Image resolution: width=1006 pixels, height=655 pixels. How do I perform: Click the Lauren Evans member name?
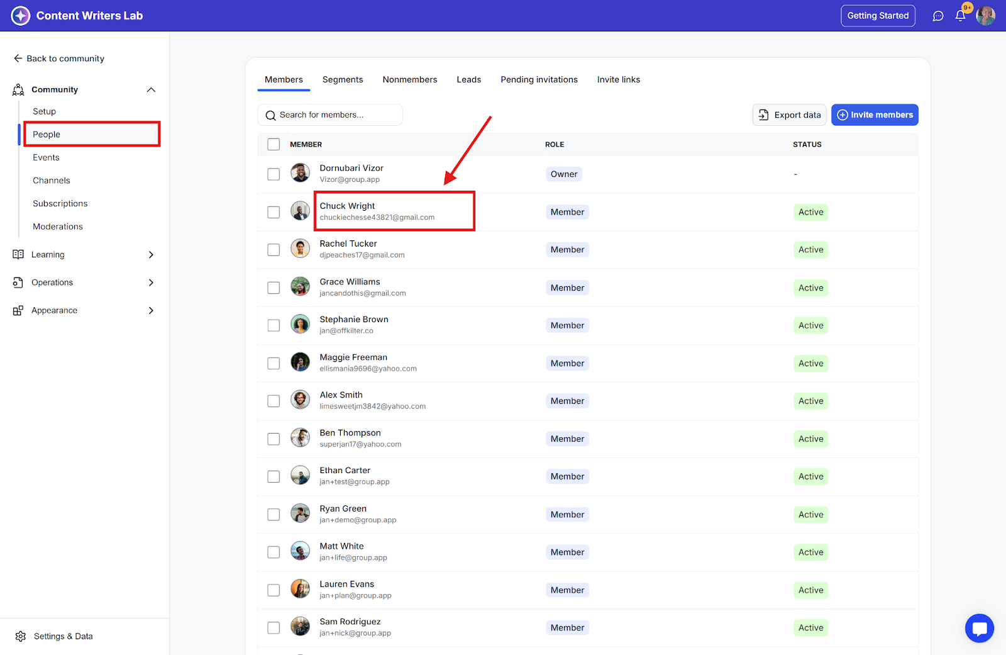[x=346, y=584]
